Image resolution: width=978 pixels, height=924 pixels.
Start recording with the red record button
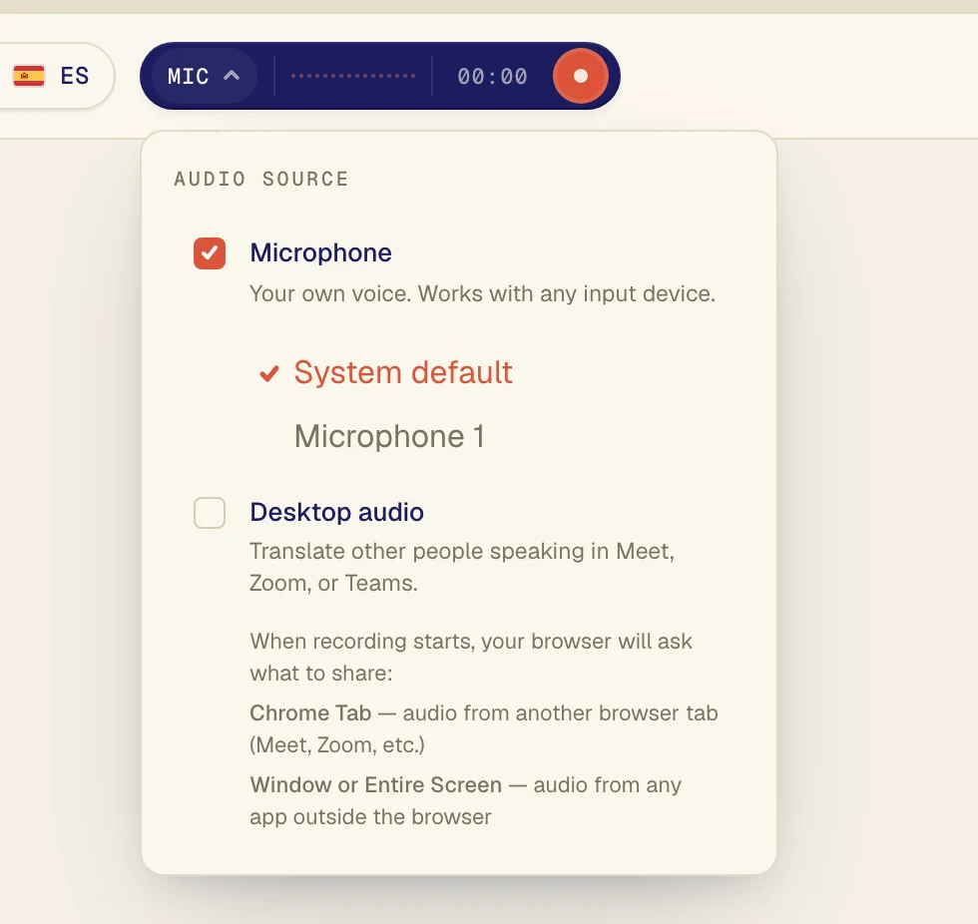(x=580, y=76)
